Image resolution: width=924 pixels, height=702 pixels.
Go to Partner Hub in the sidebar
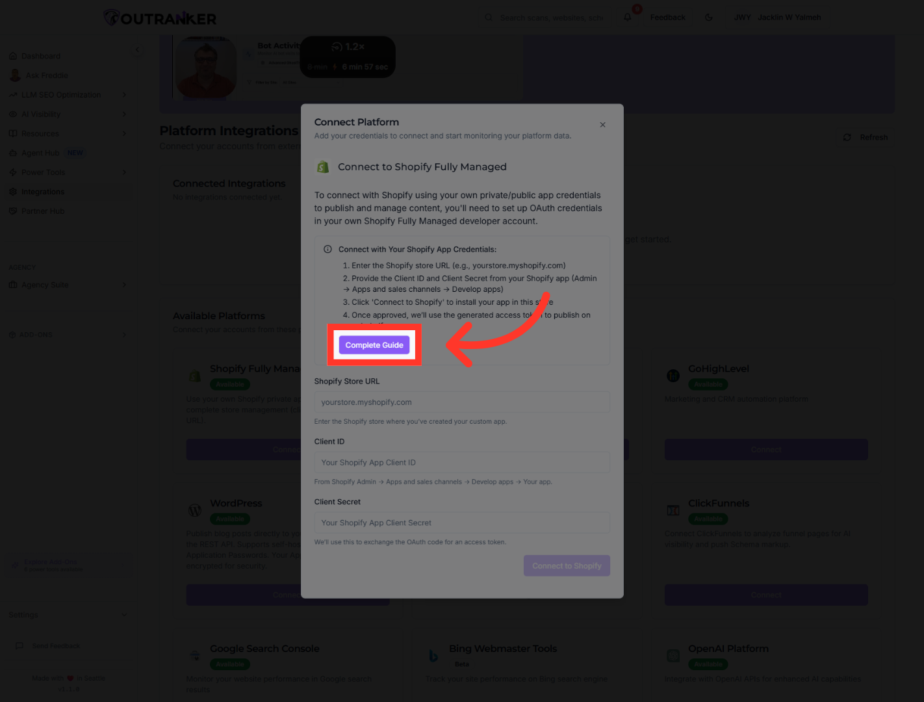(x=42, y=211)
